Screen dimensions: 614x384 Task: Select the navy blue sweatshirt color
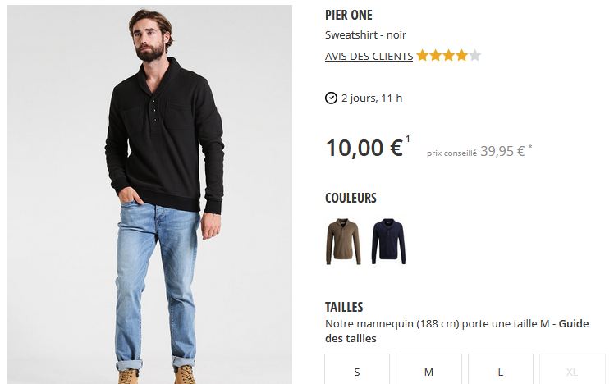tap(388, 241)
